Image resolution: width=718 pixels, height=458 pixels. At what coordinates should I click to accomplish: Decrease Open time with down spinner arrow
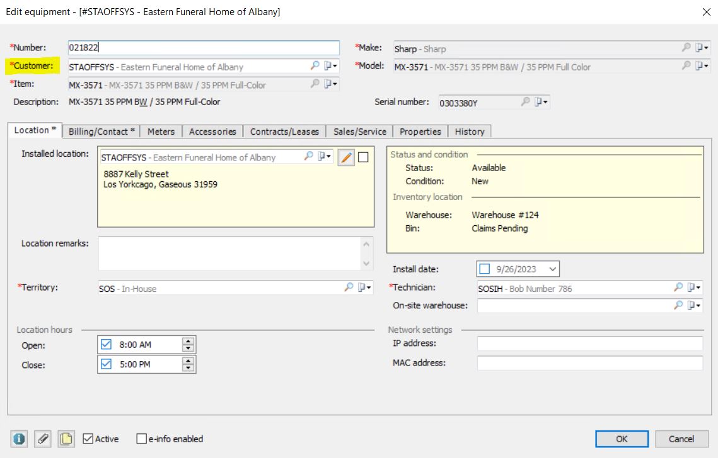click(188, 348)
